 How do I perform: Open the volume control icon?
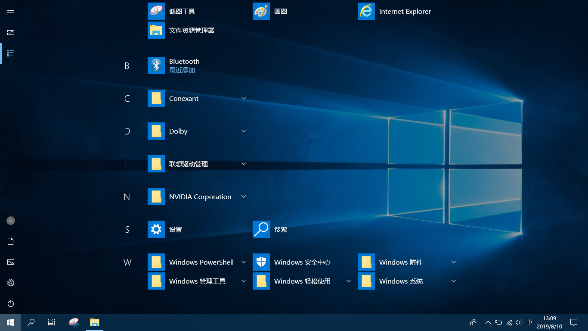[519, 322]
